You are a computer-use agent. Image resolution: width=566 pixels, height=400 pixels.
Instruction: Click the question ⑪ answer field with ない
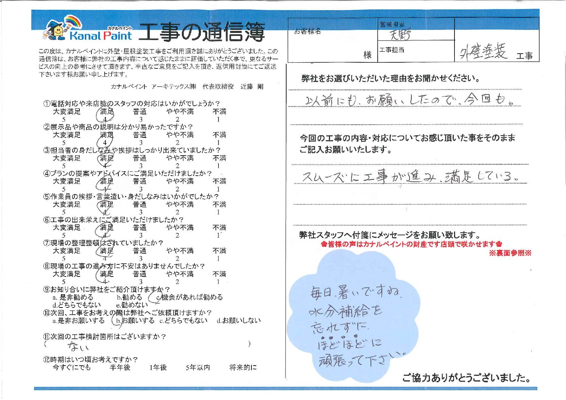pyautogui.click(x=147, y=345)
